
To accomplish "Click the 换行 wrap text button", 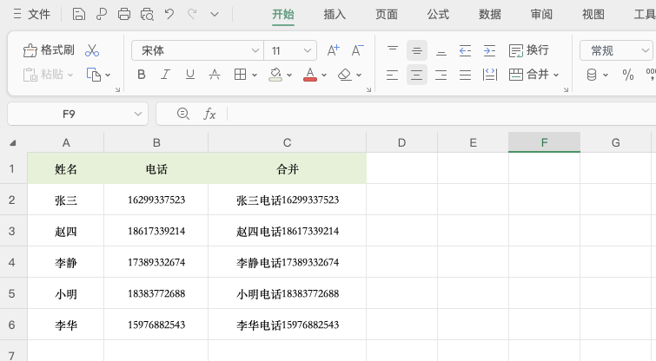I will point(529,50).
